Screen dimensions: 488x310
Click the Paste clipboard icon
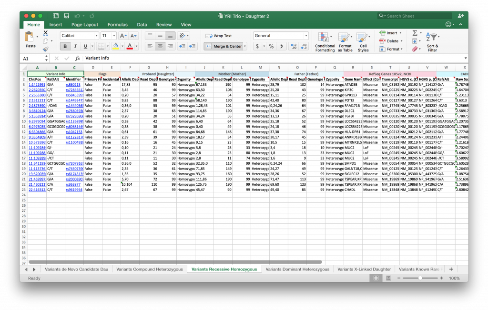coord(29,37)
